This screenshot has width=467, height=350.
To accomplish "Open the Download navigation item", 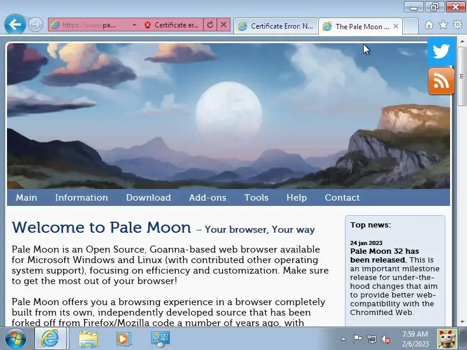I will [148, 198].
